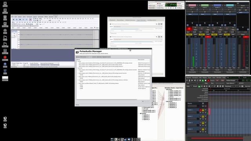Solo Audio 1 track in Ardour editor
Image resolution: width=251 pixels, height=141 pixels.
206,110
